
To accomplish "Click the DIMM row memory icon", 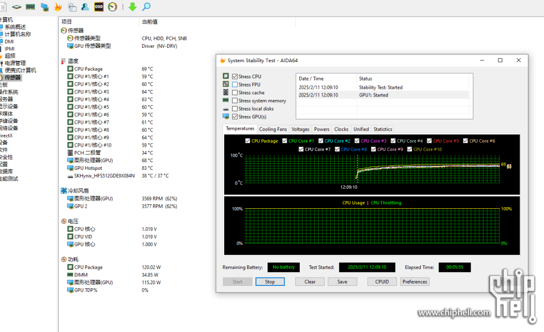I will click(x=70, y=275).
